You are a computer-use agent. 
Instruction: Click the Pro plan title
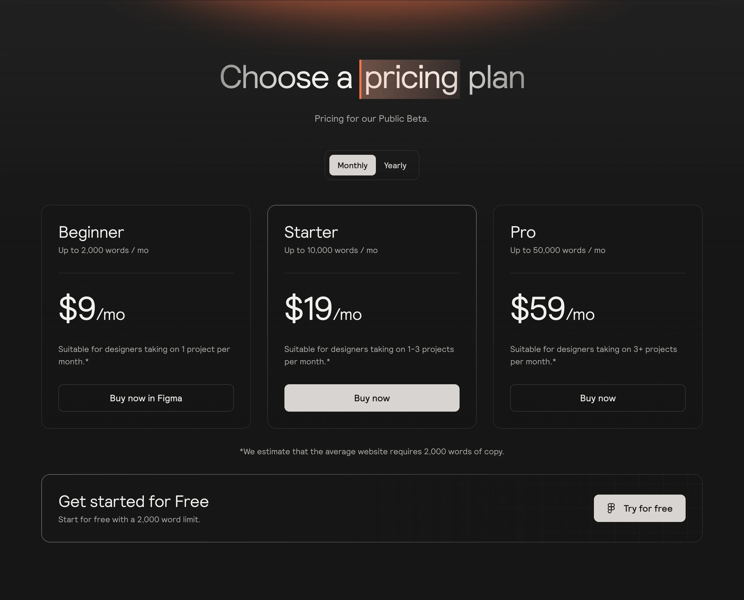(523, 232)
